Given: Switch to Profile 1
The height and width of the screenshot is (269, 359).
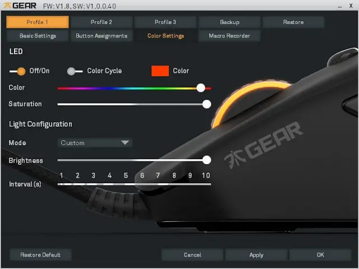Looking at the screenshot, I should 38,22.
